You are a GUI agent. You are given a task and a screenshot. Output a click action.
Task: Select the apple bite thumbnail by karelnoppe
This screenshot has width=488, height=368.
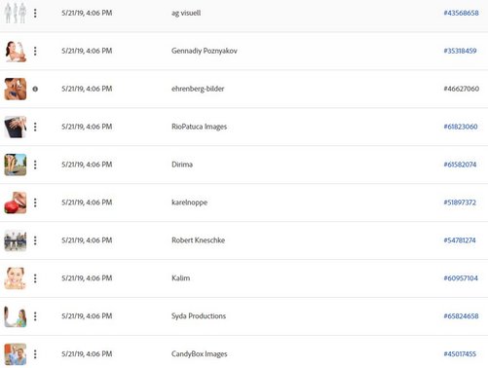click(16, 202)
